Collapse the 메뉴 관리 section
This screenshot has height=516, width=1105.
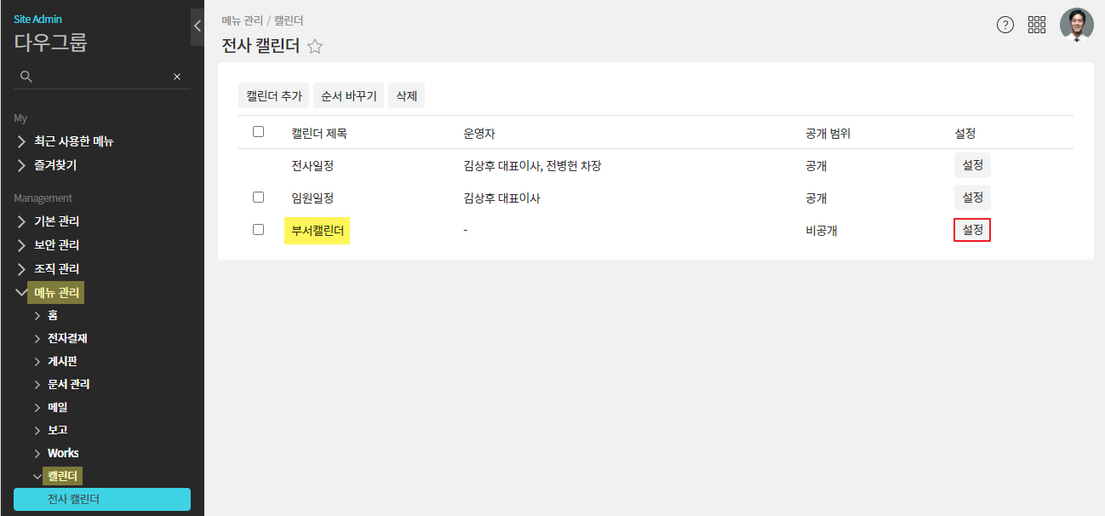coord(56,293)
